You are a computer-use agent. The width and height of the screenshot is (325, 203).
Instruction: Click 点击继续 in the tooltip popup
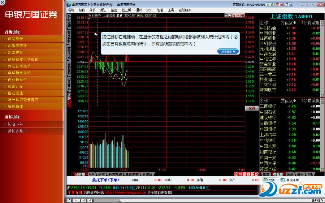pos(228,51)
